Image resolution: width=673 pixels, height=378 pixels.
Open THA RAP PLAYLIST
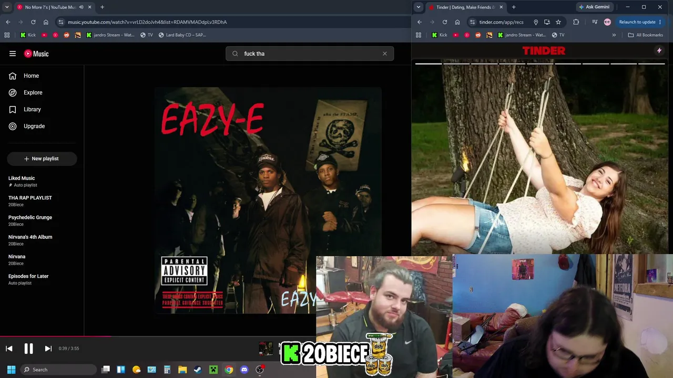(30, 201)
